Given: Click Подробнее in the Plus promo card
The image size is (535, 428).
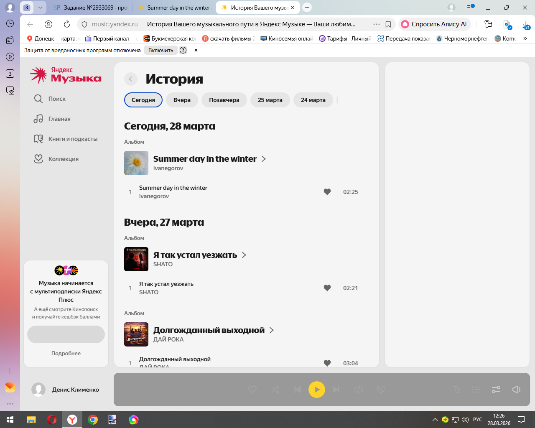Looking at the screenshot, I should tap(66, 353).
